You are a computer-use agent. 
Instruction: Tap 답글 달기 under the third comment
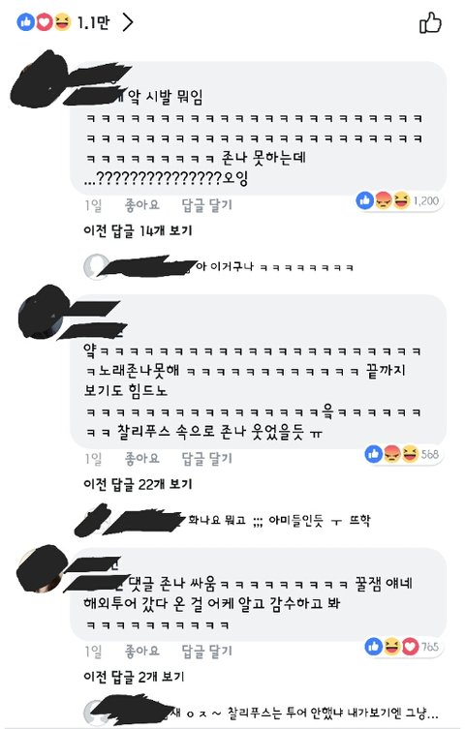pyautogui.click(x=206, y=652)
